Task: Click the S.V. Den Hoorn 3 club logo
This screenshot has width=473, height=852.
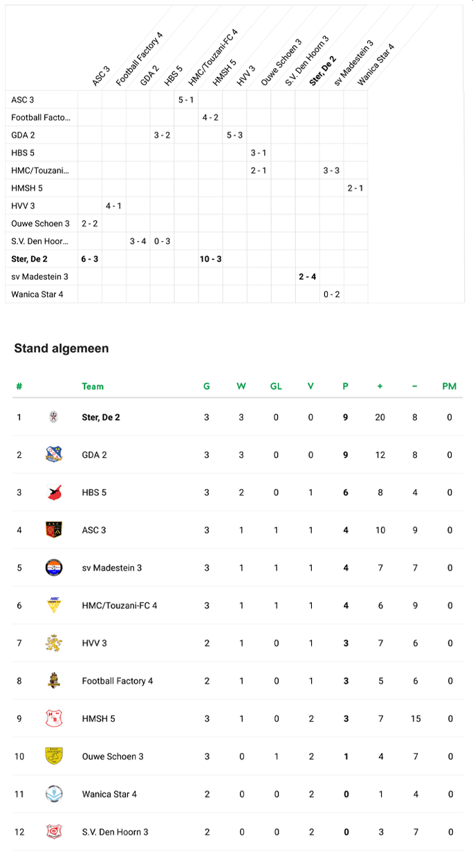Action: click(54, 832)
